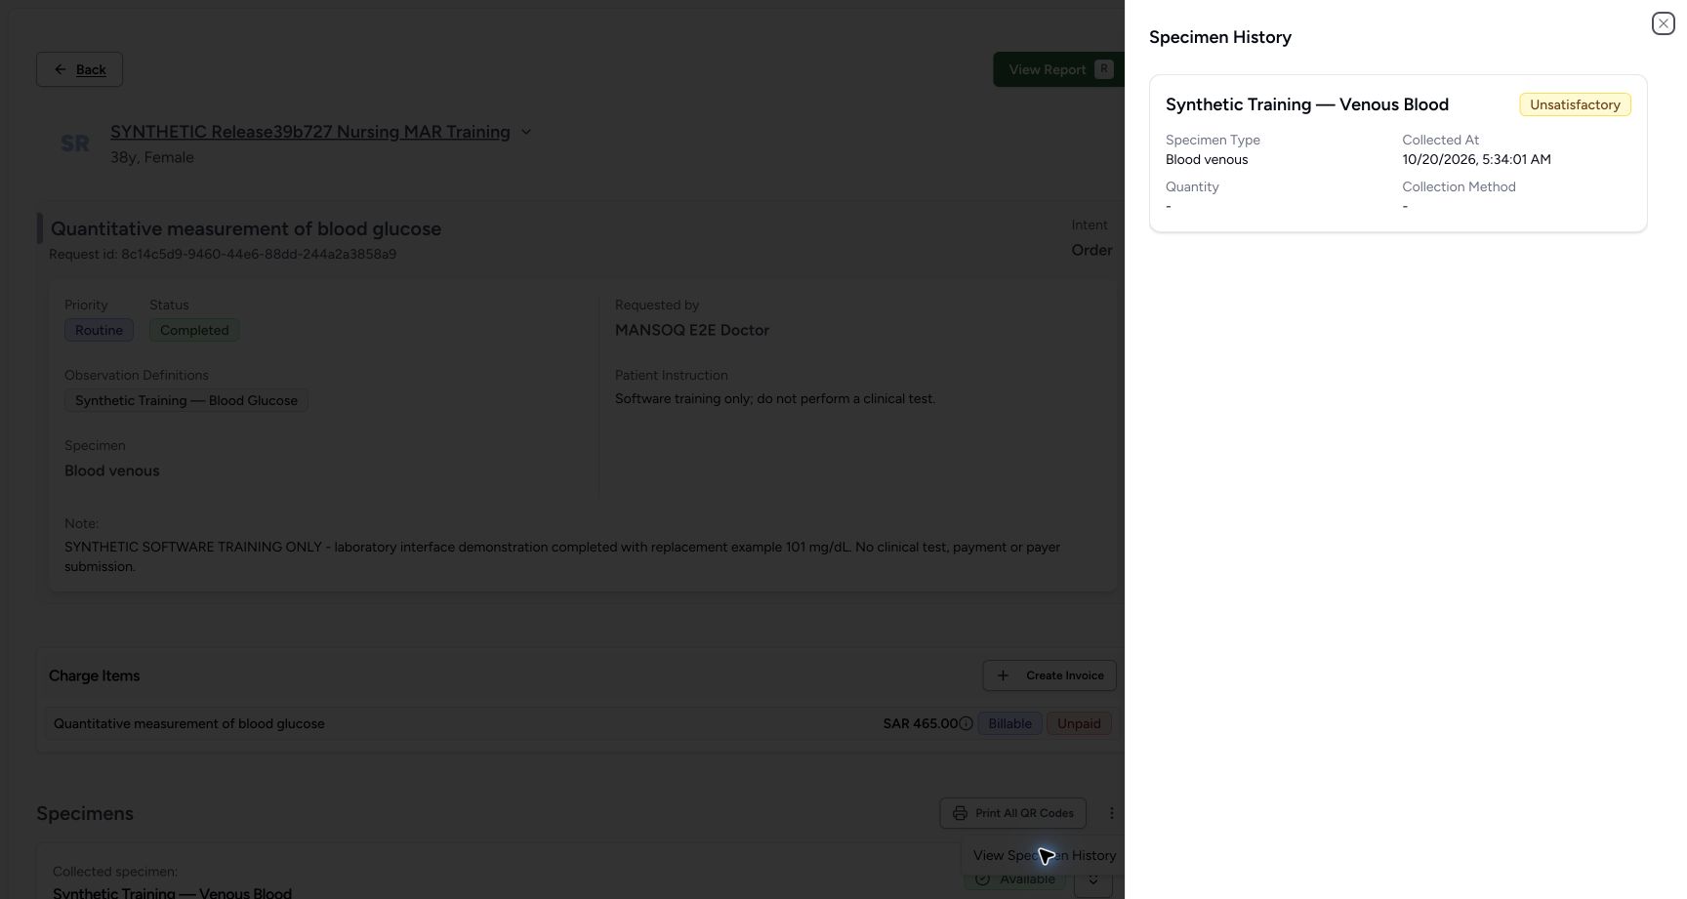This screenshot has height=899, width=1687.
Task: Click the Quantitative measurement of blood glucose heading
Action: pos(246,228)
